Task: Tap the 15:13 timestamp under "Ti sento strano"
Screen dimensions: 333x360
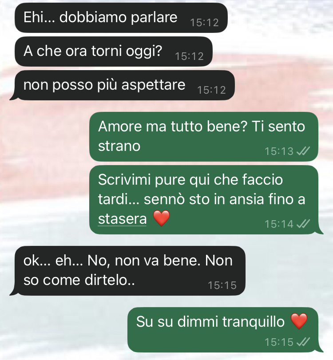Action: tap(279, 151)
